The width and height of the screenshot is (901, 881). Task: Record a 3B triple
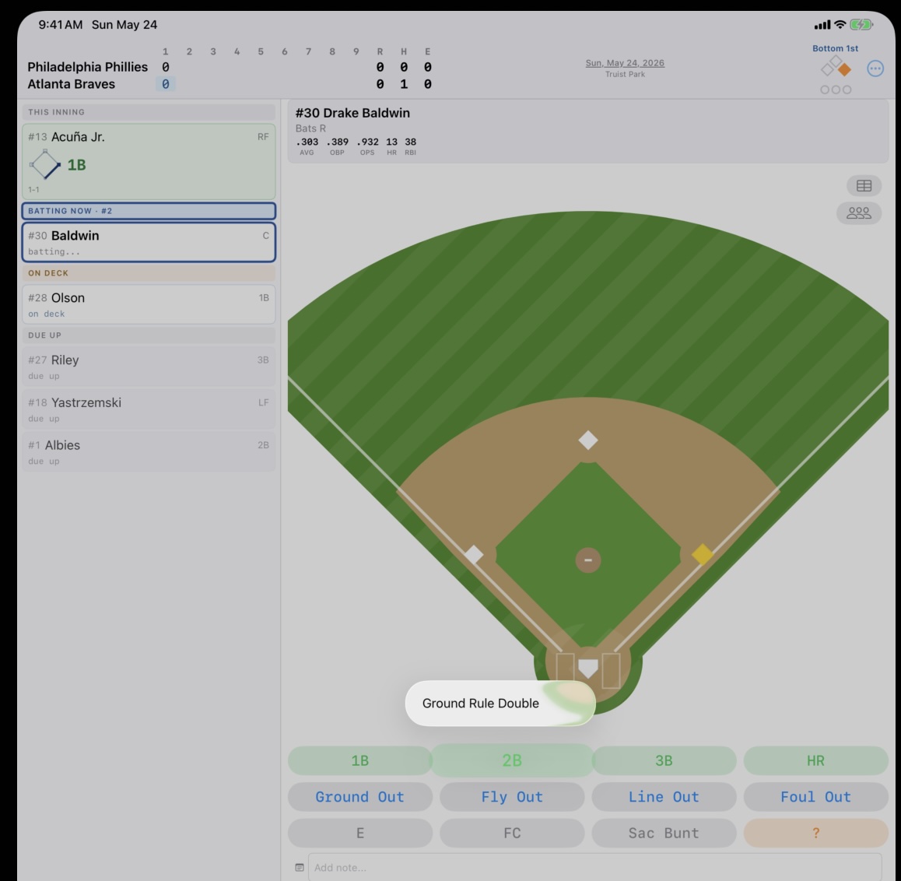tap(664, 760)
